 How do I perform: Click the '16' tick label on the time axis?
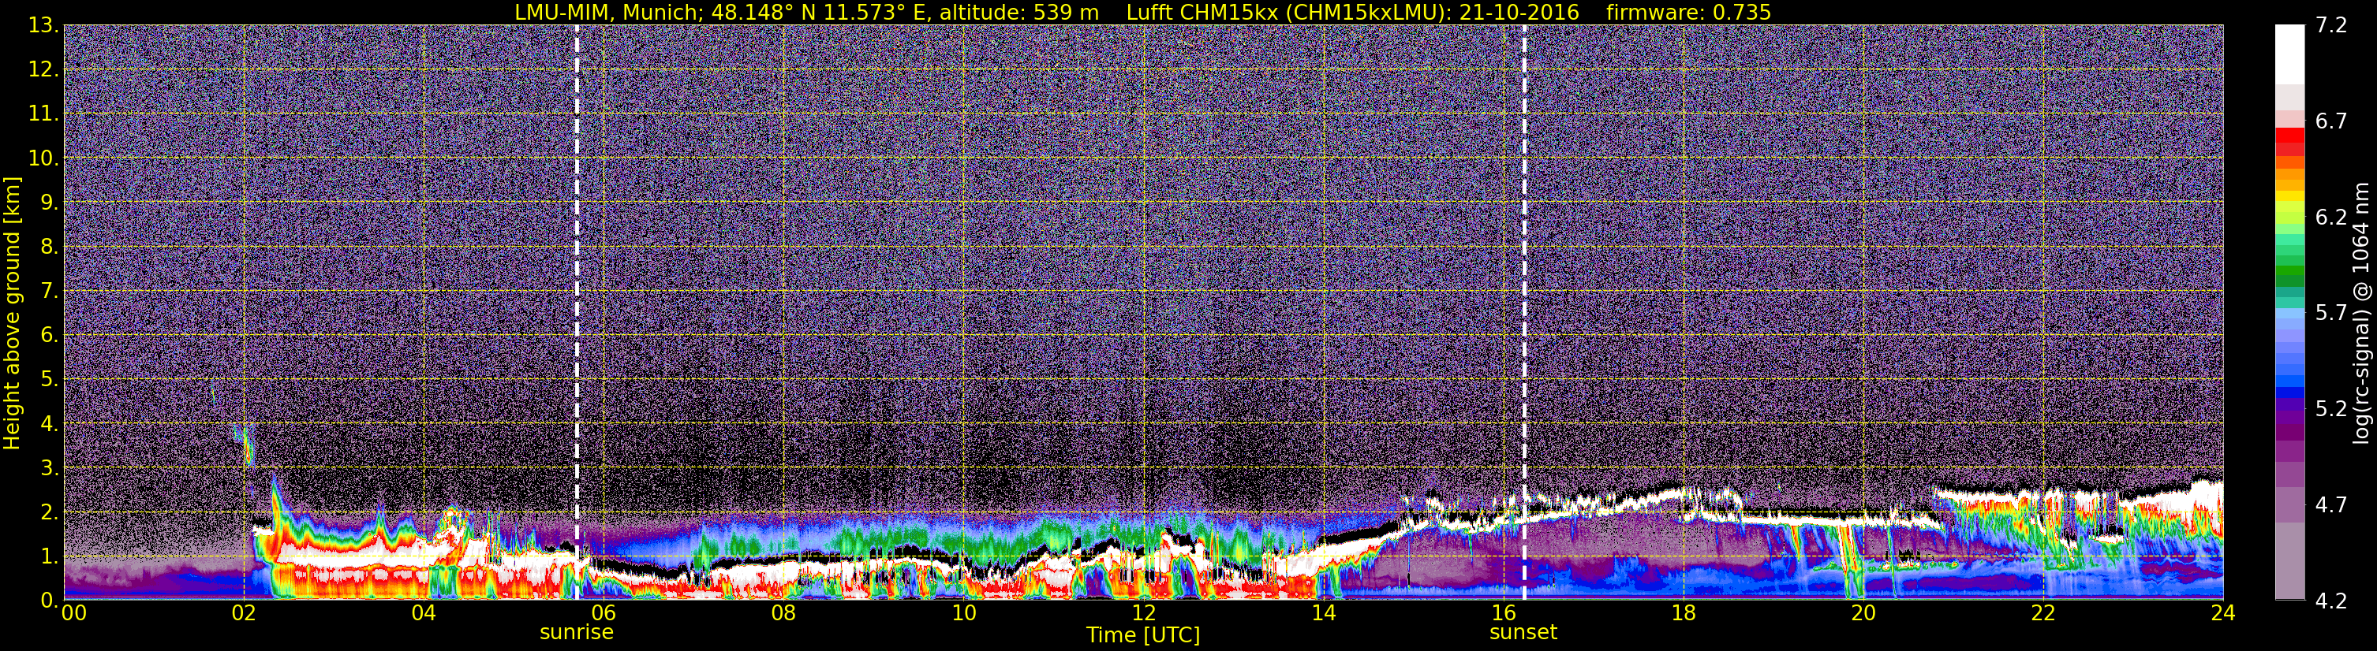[1503, 613]
